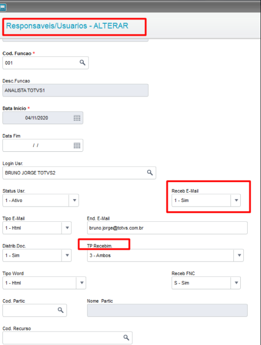The image size is (261, 345).
Task: Click the Cod. Partic label
Action: tap(14, 301)
